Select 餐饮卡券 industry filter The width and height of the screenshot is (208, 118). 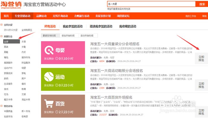pyautogui.click(x=8, y=100)
